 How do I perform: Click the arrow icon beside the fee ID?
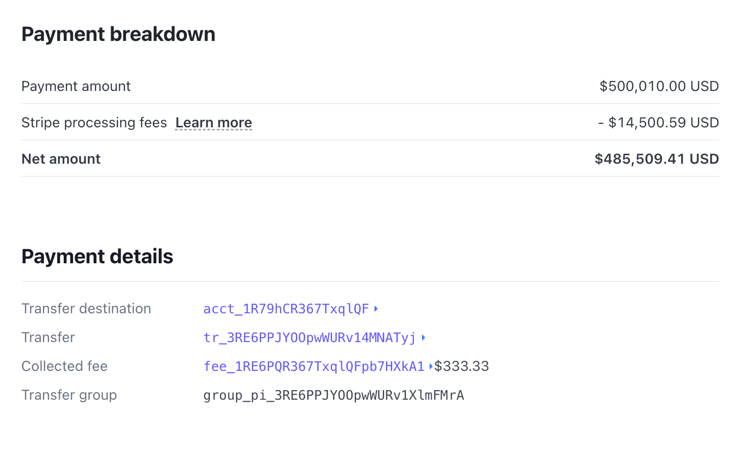point(431,366)
